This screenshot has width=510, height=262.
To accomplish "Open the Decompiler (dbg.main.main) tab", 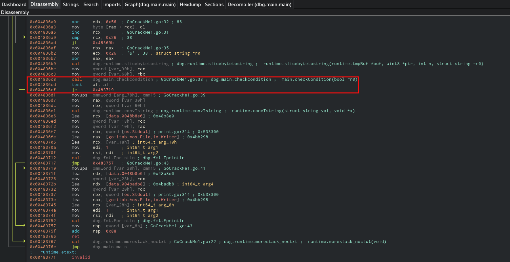I will pyautogui.click(x=259, y=5).
